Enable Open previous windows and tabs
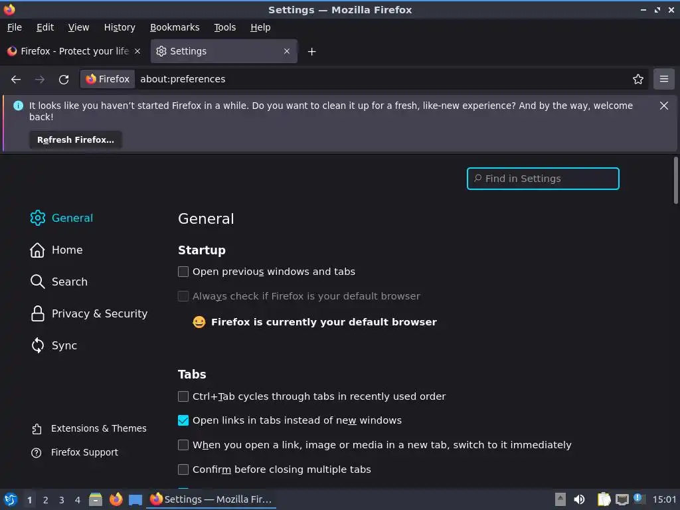Viewport: 680px width, 510px height. click(183, 272)
